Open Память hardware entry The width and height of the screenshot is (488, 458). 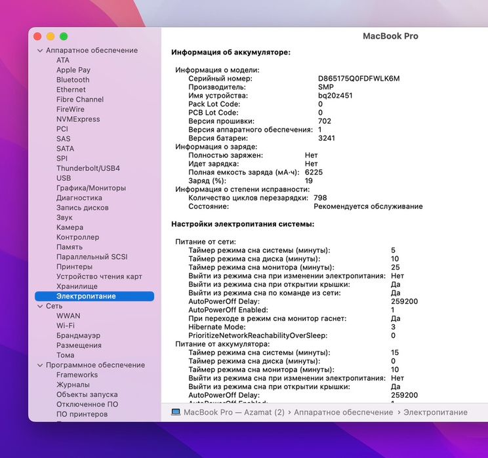pyautogui.click(x=70, y=247)
